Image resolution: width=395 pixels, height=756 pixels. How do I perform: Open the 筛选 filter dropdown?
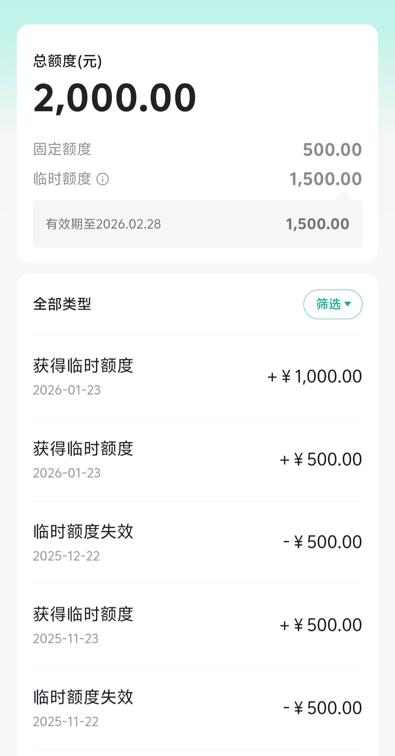pos(333,304)
